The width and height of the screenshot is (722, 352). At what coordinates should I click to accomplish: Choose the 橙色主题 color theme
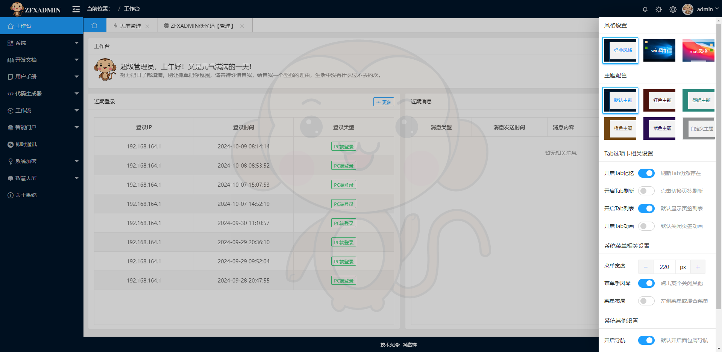pos(620,128)
